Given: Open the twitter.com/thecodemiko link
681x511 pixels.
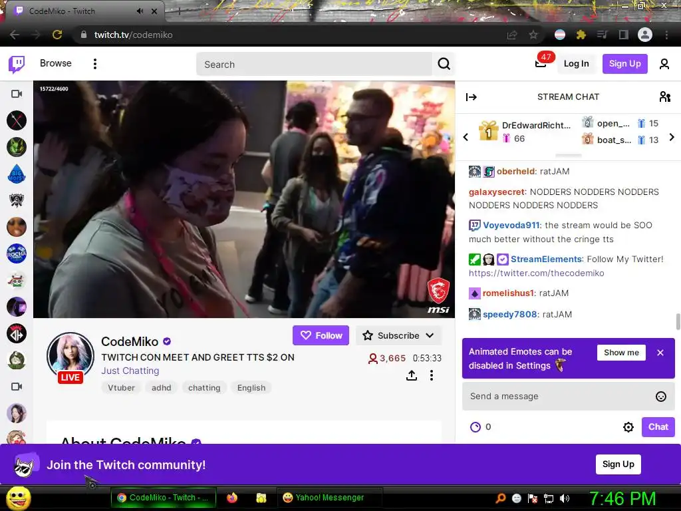Looking at the screenshot, I should [537, 273].
